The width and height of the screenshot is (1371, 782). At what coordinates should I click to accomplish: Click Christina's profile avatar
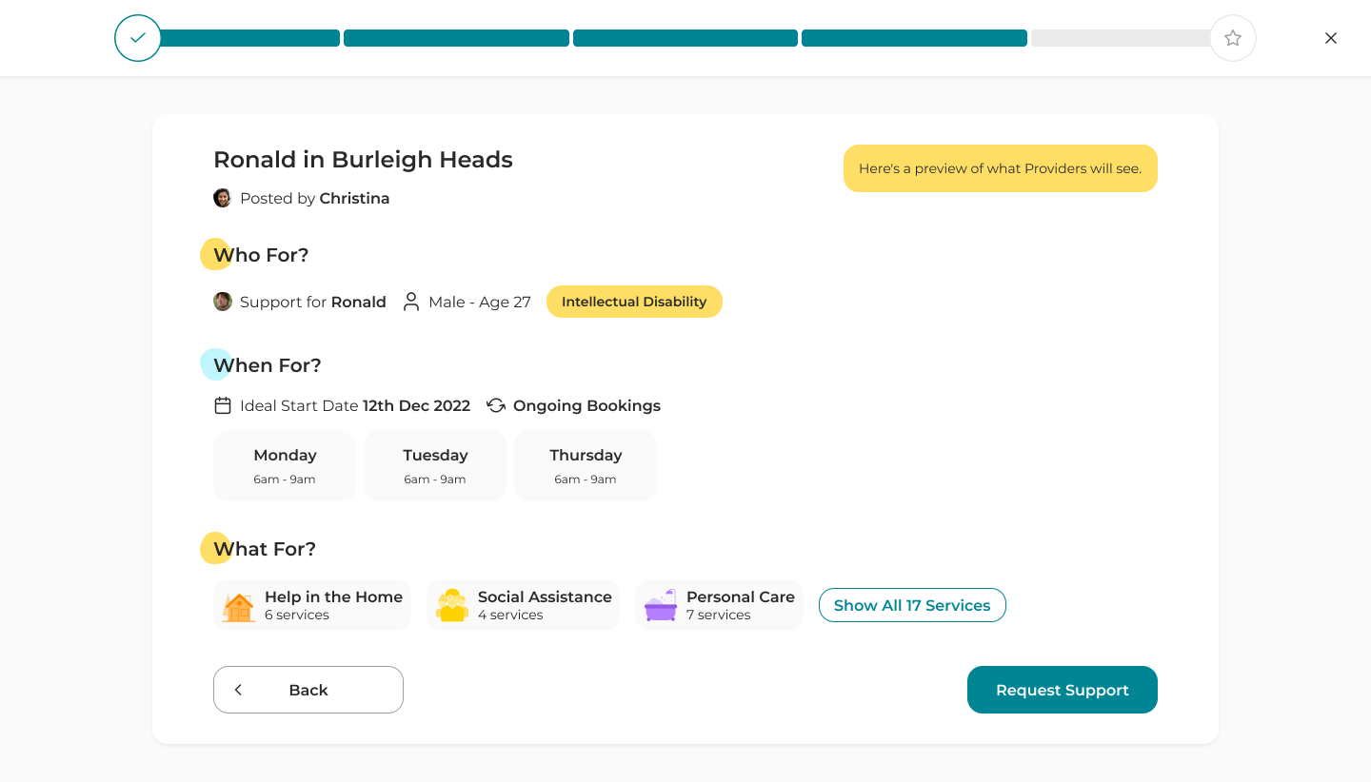(222, 198)
